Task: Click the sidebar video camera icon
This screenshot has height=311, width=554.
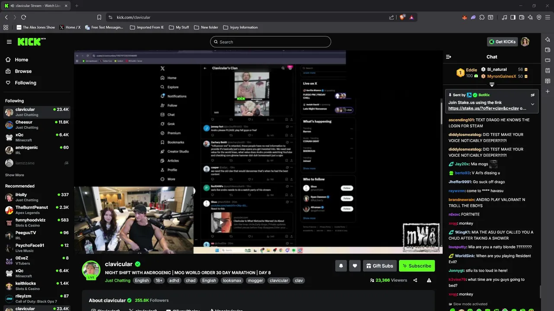Action: 548,60
